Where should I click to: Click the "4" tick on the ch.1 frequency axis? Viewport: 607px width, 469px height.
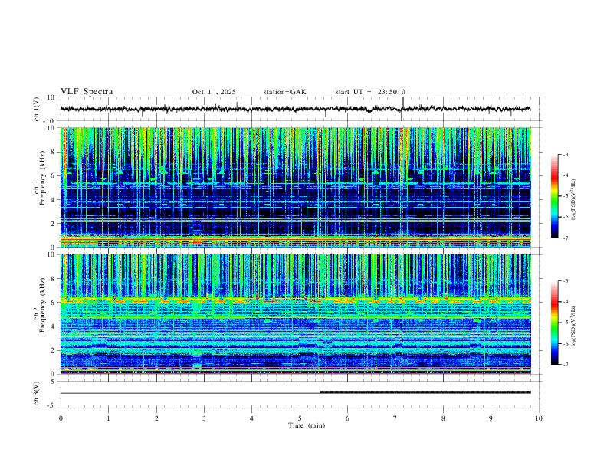click(53, 200)
